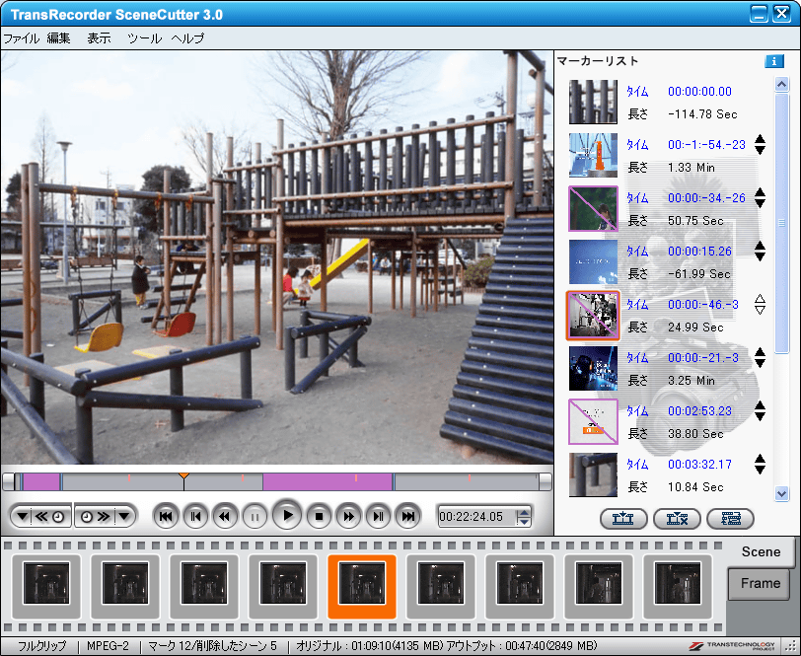
Task: Click the main video preview image
Action: tap(277, 257)
